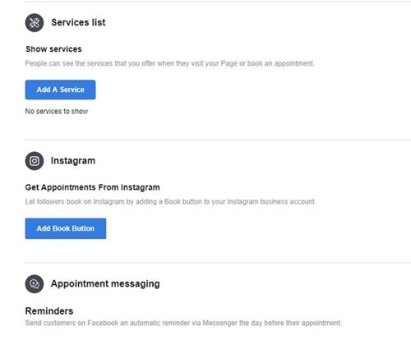411x340 pixels.
Task: Click the 'Let followers book on Instagram' description
Action: pos(170,202)
